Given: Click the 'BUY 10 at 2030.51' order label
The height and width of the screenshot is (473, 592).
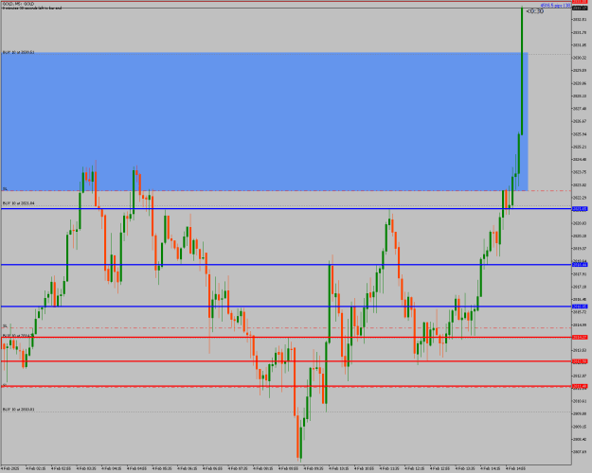Looking at the screenshot, I should (x=19, y=52).
